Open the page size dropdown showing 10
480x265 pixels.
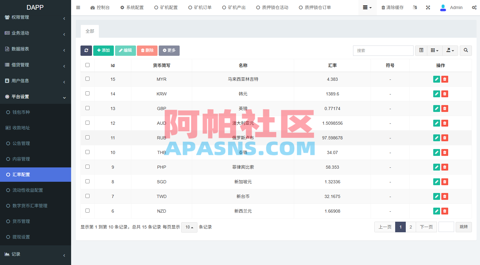tap(189, 227)
